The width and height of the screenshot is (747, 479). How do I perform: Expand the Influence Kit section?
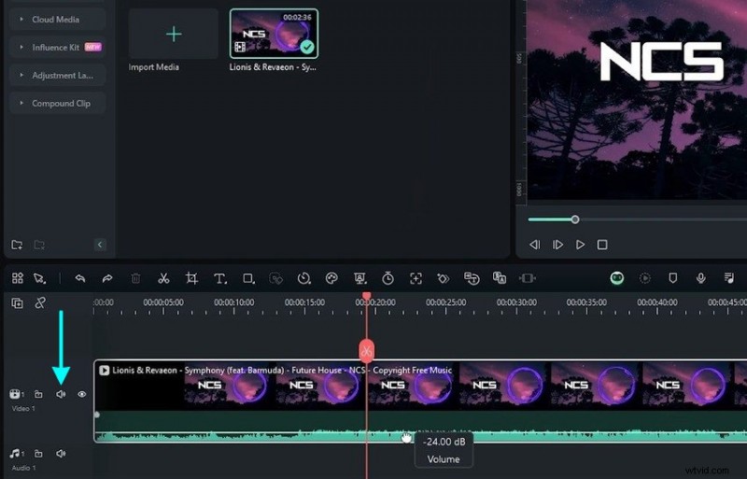pos(21,48)
